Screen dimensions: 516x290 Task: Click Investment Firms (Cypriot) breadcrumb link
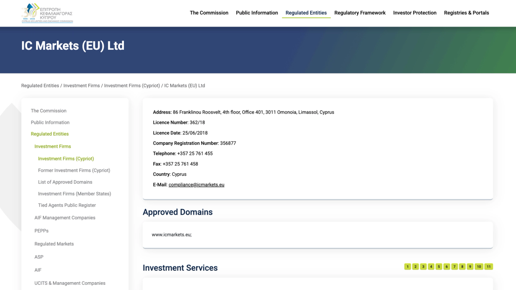point(132,85)
